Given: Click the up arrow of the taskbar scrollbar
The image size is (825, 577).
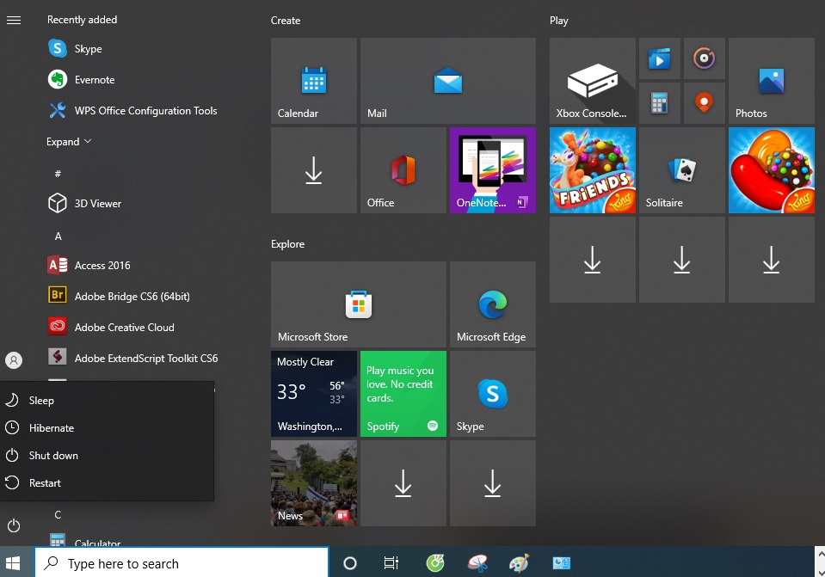Looking at the screenshot, I should click(x=820, y=554).
